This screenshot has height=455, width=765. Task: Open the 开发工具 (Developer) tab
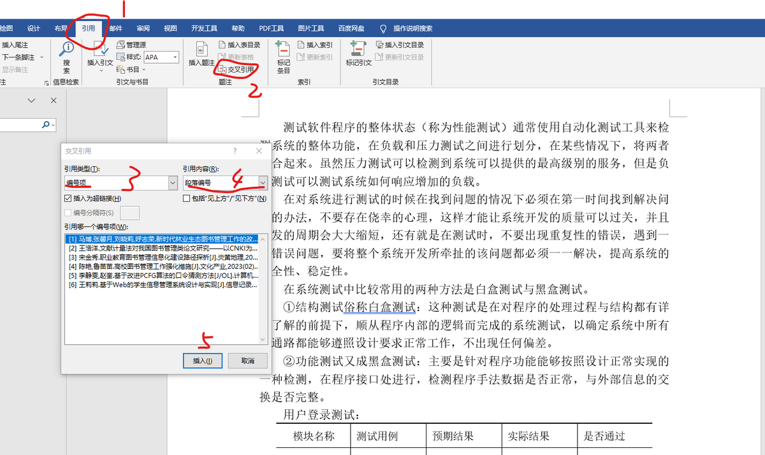coord(204,28)
